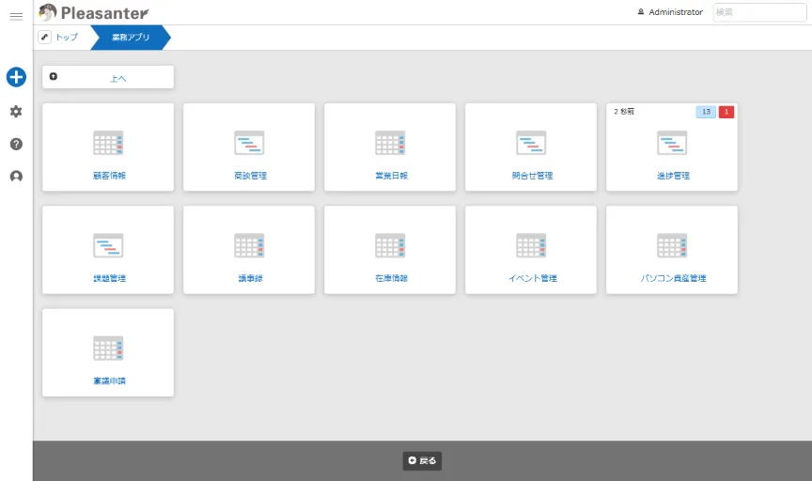Screen dimensions: 812x481
Task: Click the 戻る back button
Action: click(422, 461)
